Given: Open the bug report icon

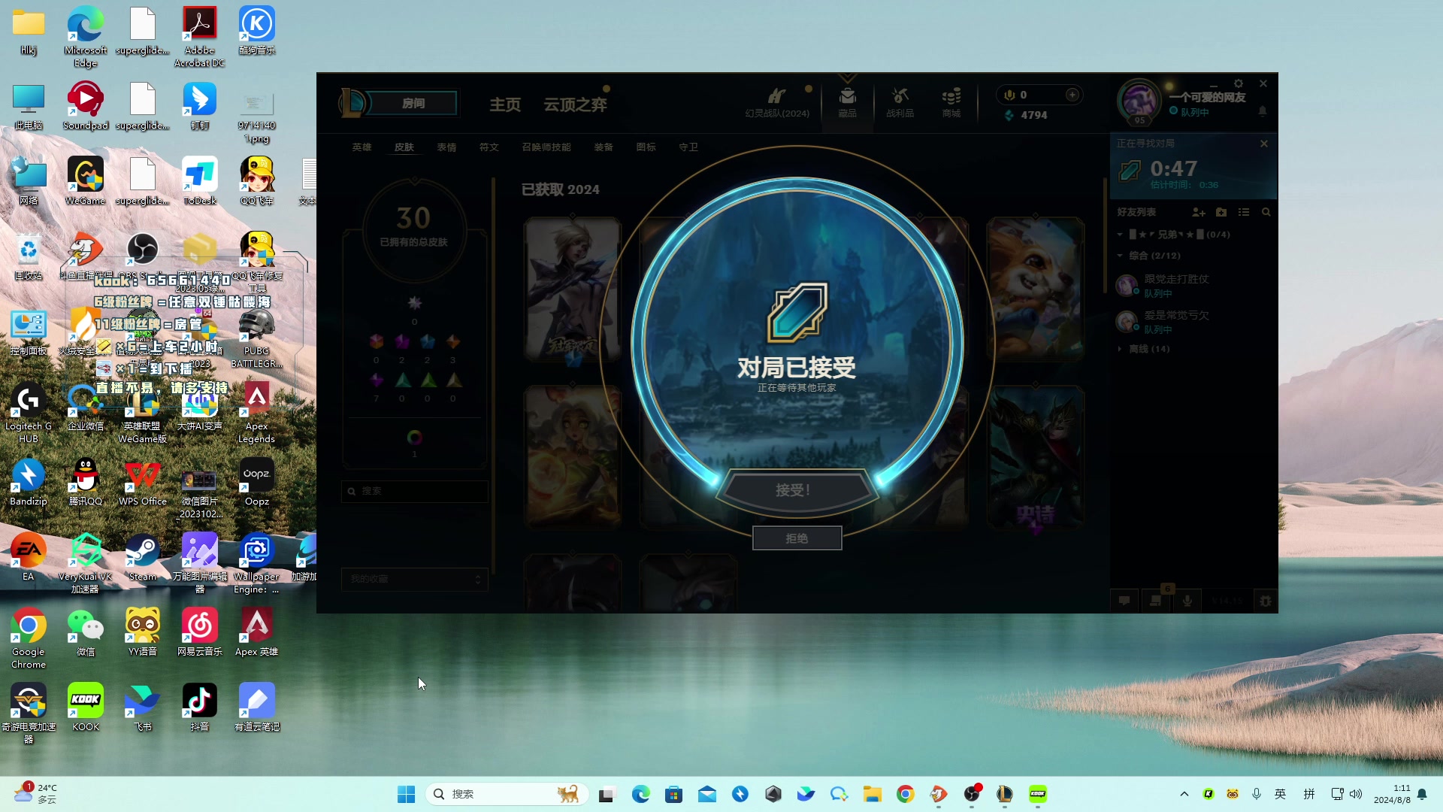Looking at the screenshot, I should click(1266, 601).
